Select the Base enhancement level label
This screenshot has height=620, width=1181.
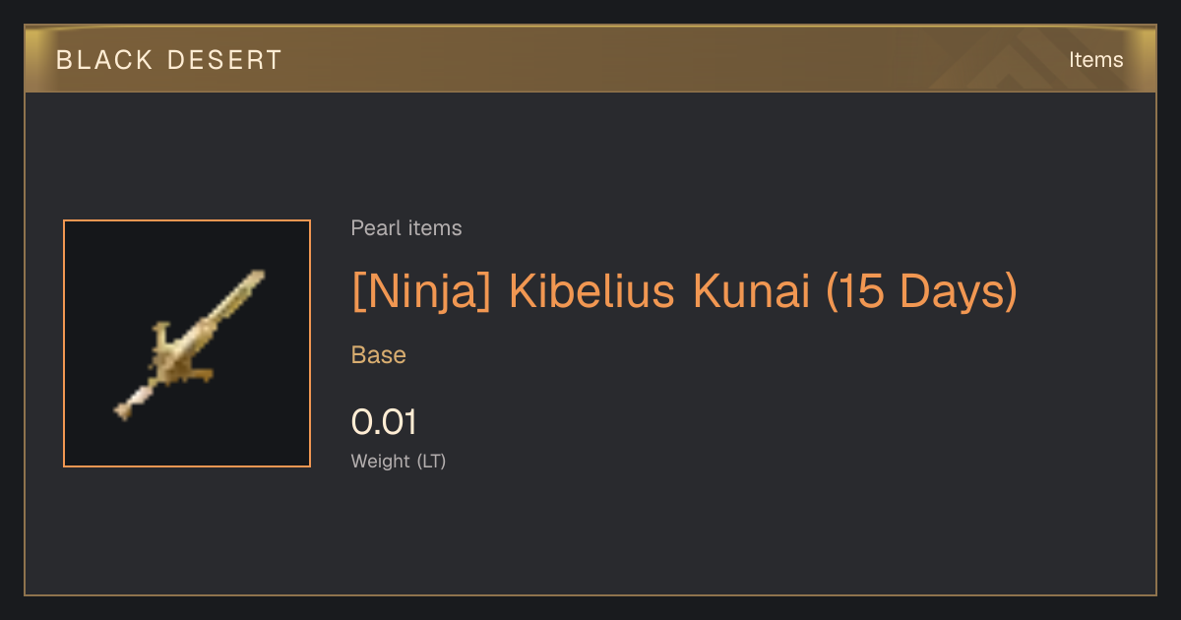click(379, 355)
